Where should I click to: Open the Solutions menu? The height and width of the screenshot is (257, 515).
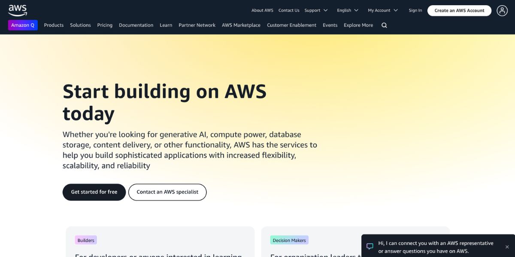(80, 25)
